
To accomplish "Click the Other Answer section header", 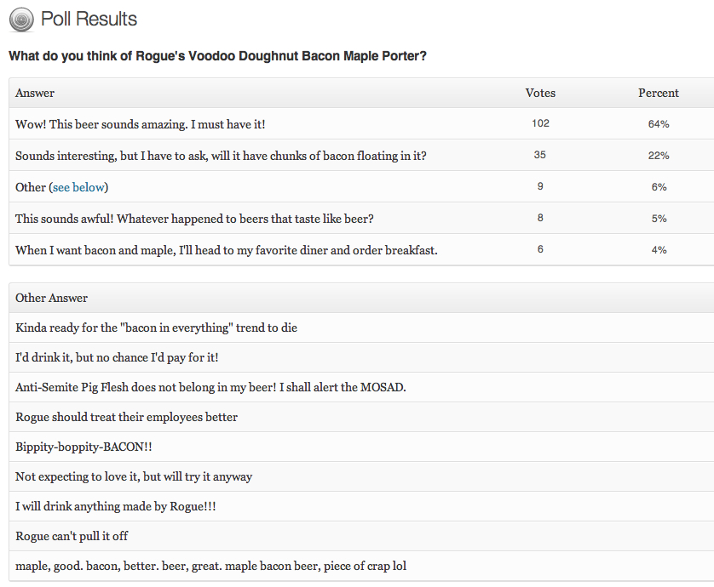I will pyautogui.click(x=51, y=298).
